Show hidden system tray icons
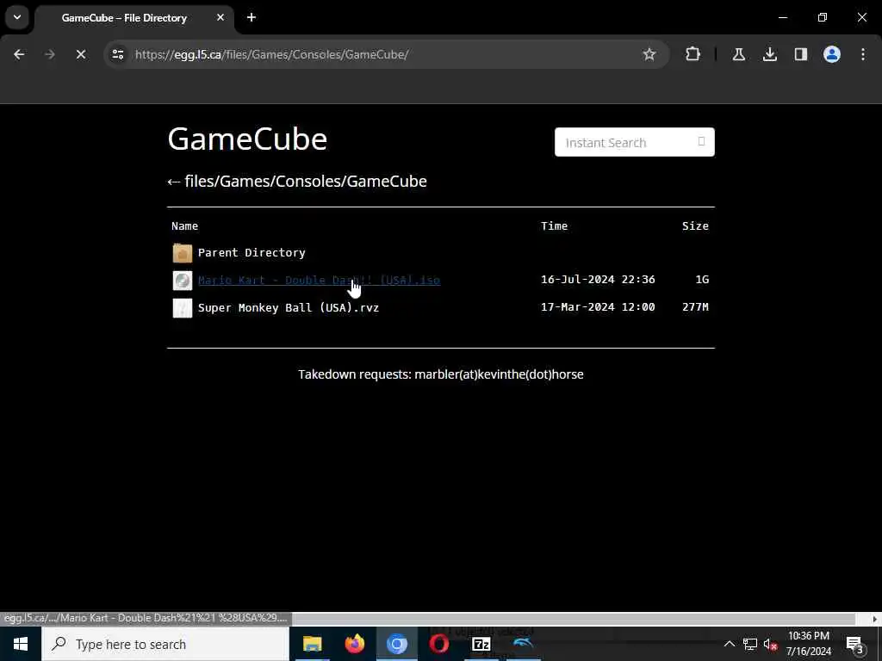 (729, 644)
